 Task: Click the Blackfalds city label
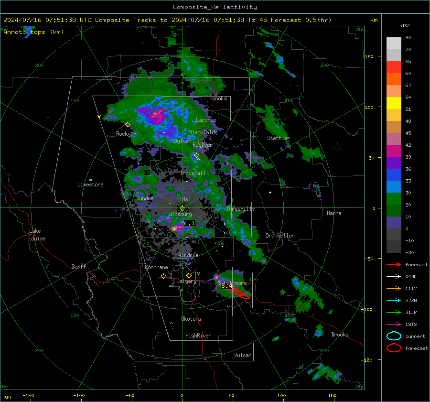click(x=203, y=132)
